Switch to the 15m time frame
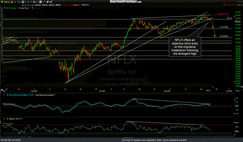The width and height of the screenshot is (243, 142). (x=19, y=2)
